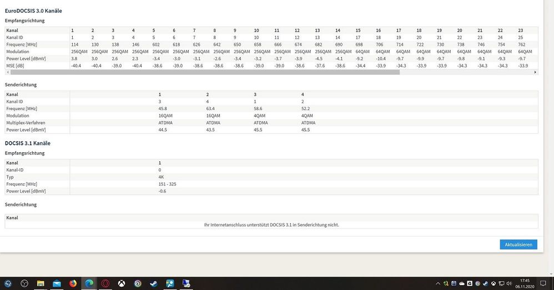Click the horizontal scrollbar thumb of the table
554x290 pixels.
(205, 72)
